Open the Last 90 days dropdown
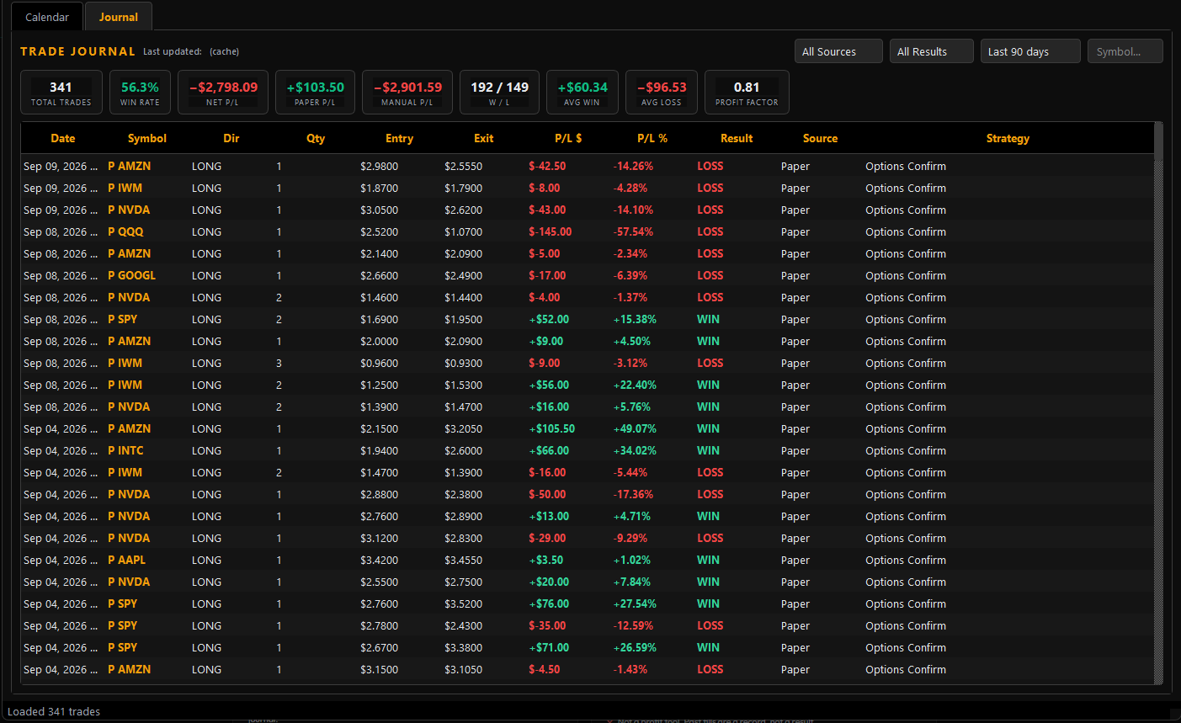Screen dimensions: 1181x723 coord(1030,51)
